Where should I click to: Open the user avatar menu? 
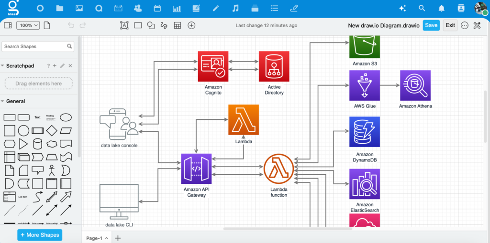(481, 9)
